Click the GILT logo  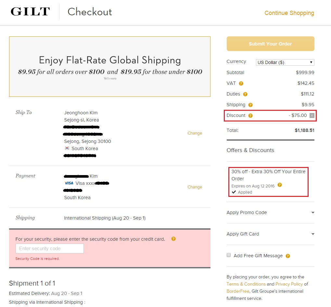click(x=30, y=12)
